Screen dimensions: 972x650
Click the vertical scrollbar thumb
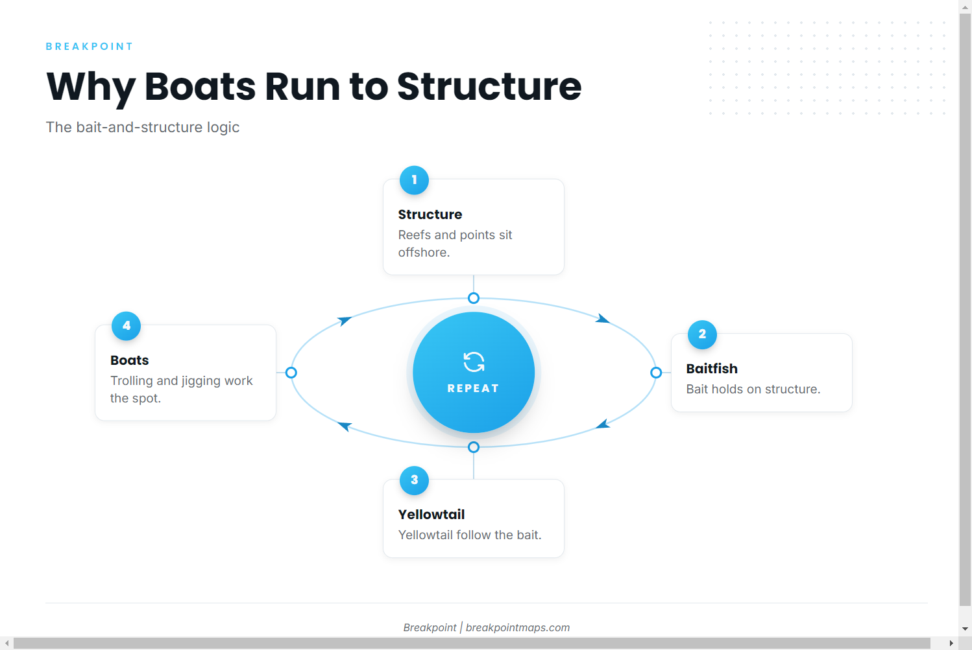(965, 310)
